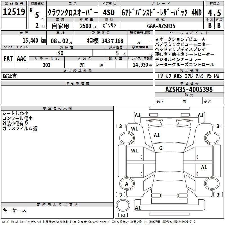Click the star-marked オークションデビュー sales point
Image resolution: width=225 pixels, height=225 pixels.
(180, 39)
